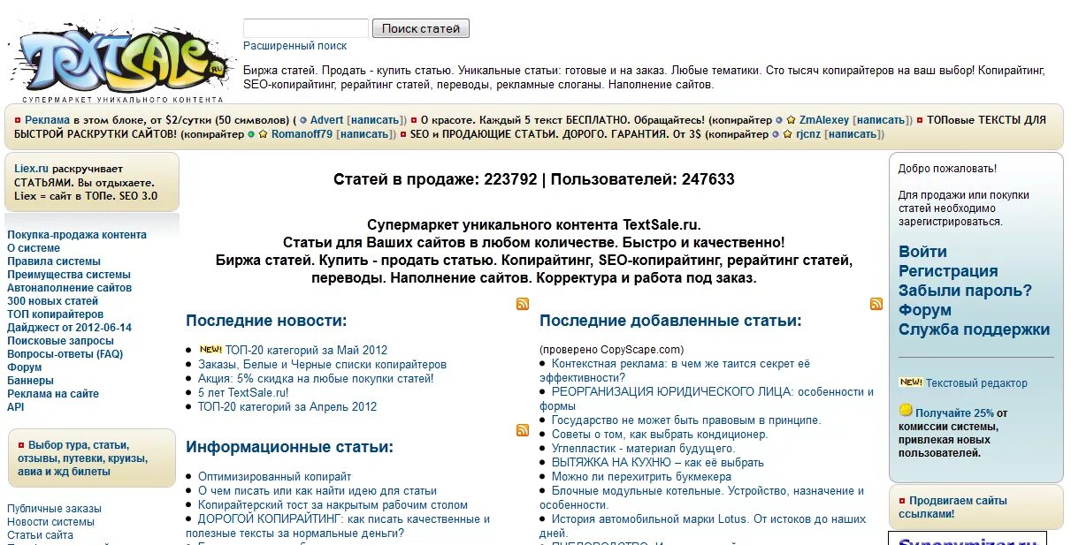This screenshot has width=1071, height=545.
Task: Open Преимущества системы
Action: tap(69, 275)
